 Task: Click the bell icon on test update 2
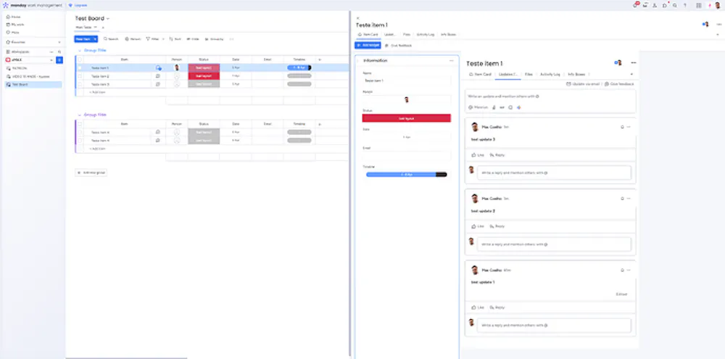tap(622, 199)
